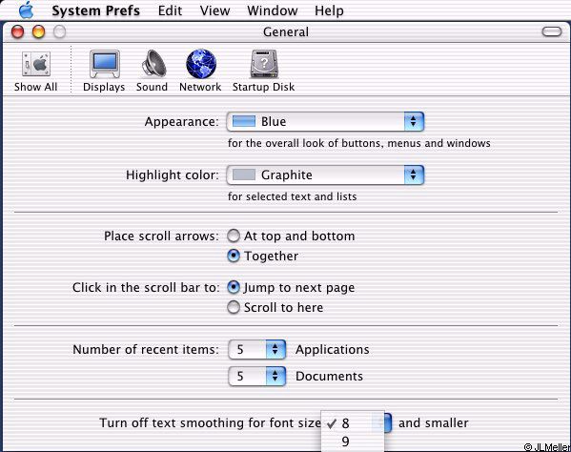Open the Network globe icon
Screen dimensions: 571x452
pos(200,64)
